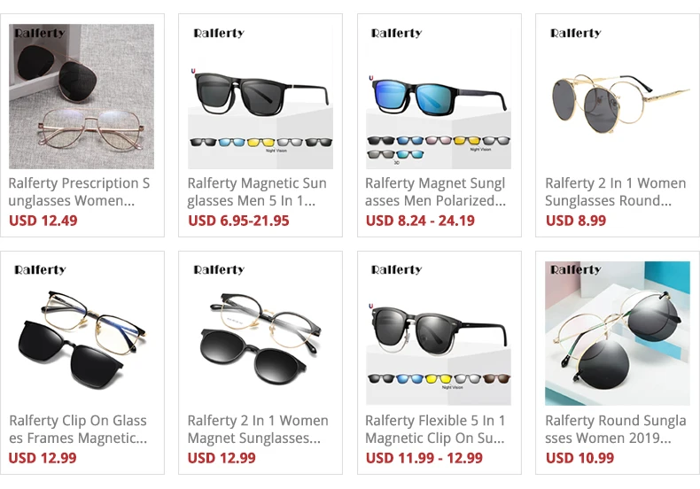Click the Ralferty Clip On Glasses Frames Magnetic title
The image size is (700, 489).
78,430
